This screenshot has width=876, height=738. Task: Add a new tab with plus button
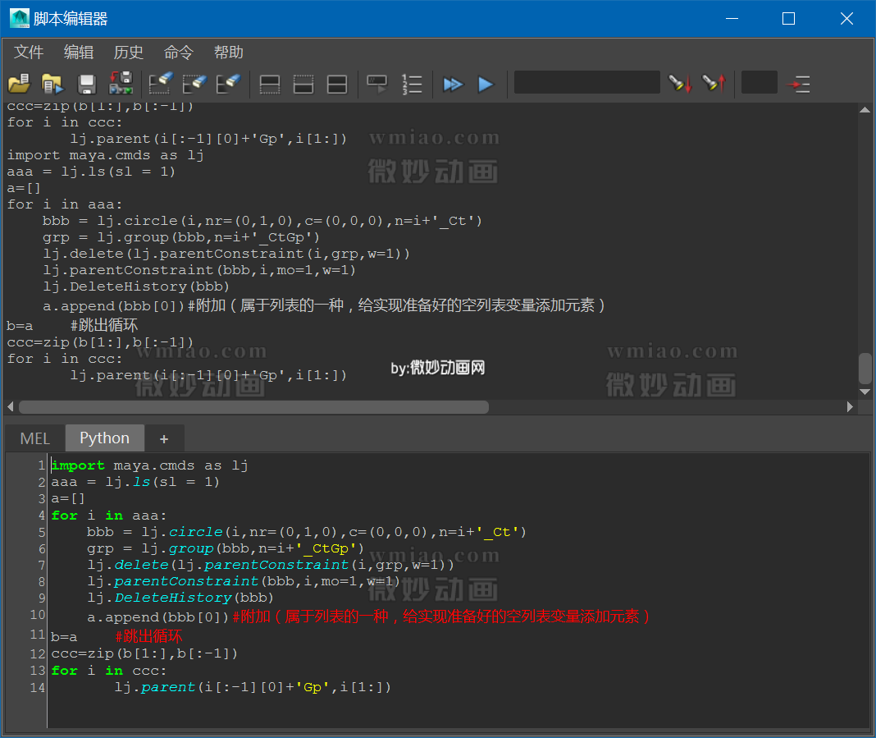click(164, 438)
